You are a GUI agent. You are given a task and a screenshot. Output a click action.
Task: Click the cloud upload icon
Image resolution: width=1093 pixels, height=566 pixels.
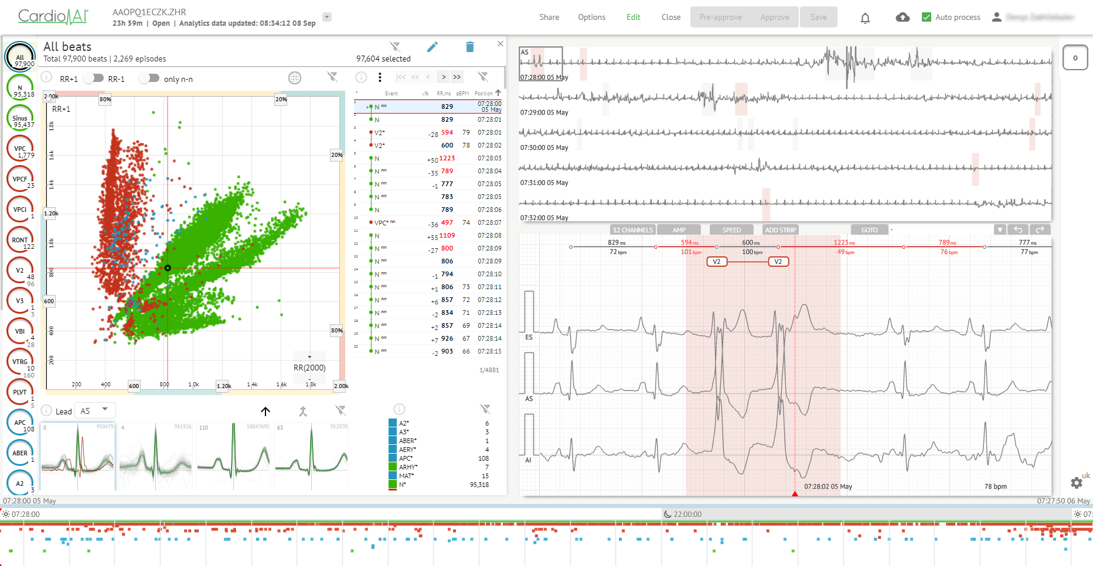[903, 18]
